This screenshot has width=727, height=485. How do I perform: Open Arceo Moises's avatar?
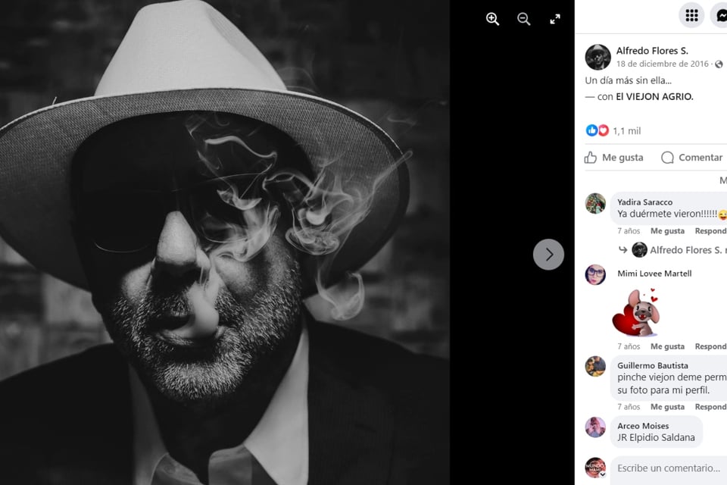click(595, 427)
